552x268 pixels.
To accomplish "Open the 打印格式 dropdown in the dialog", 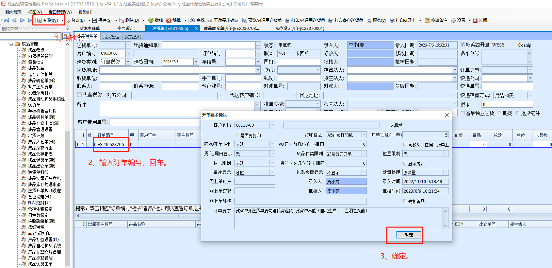I will pos(364,135).
